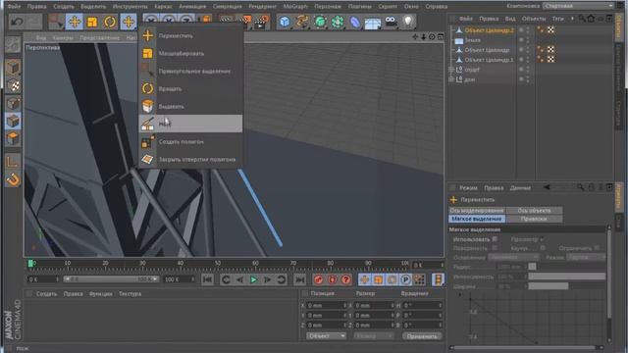Open the Компоновка layout dropdown
This screenshot has width=628, height=353.
click(578, 6)
